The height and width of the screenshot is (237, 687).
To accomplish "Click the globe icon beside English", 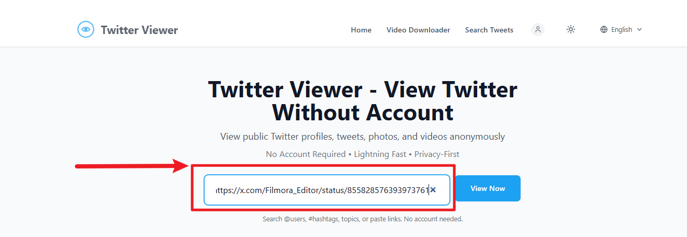I will [604, 30].
